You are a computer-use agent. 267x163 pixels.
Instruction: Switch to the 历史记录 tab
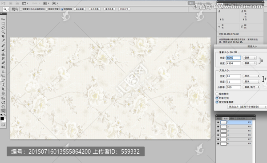click(x=240, y=118)
